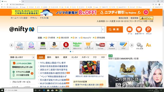Reload the page in Chrome

(x=7, y=4)
